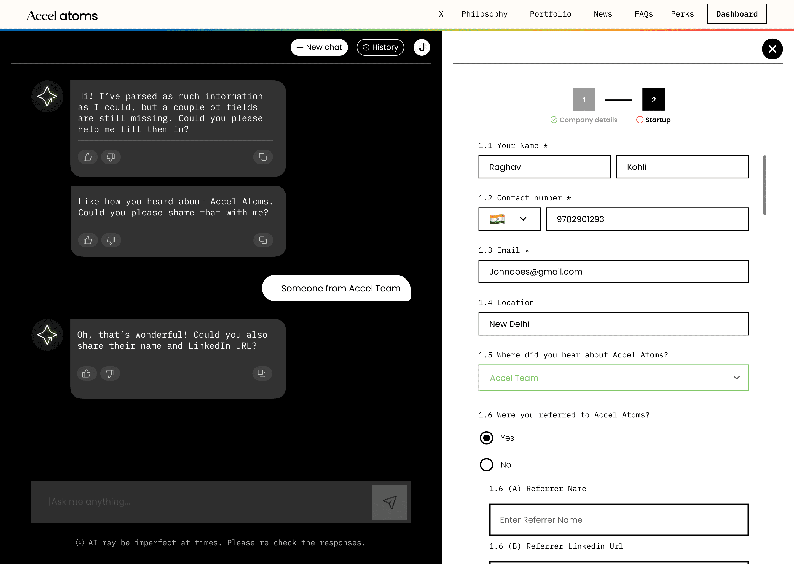
Task: Close the form panel with X icon
Action: pos(772,49)
